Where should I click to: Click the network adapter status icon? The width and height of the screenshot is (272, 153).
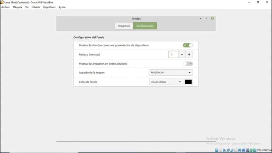228,150
